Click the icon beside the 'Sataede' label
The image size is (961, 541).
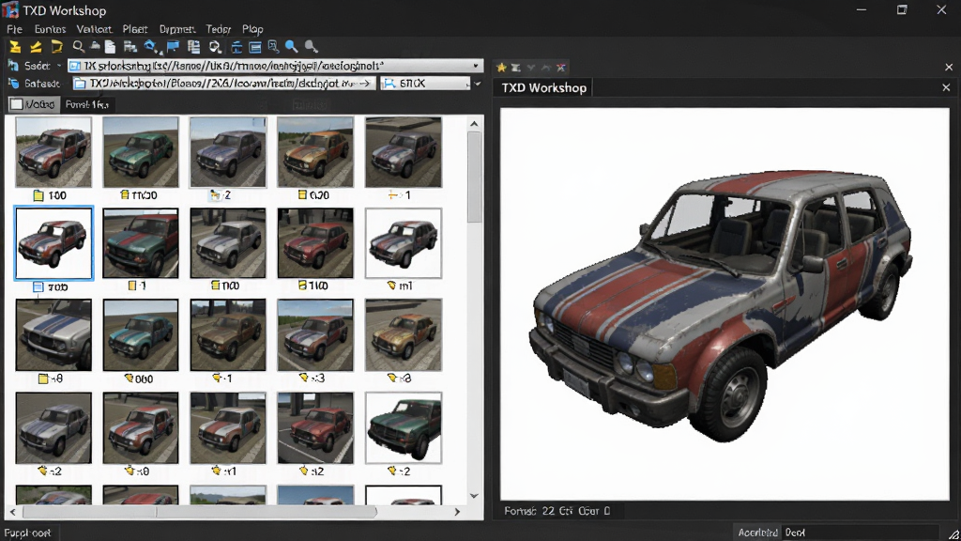click(x=13, y=83)
